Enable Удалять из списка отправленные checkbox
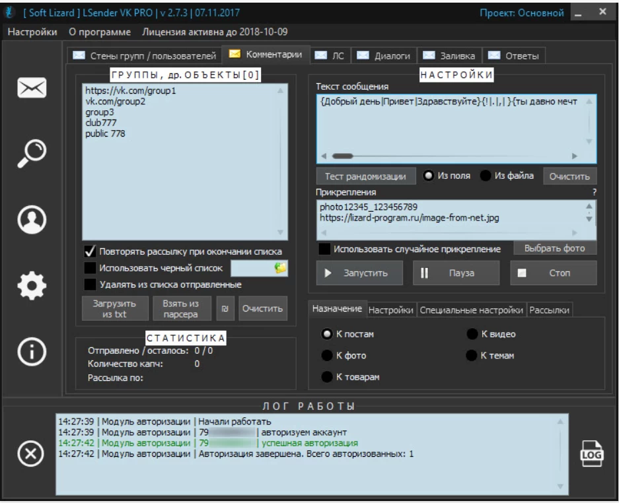Viewport: 619px width, 503px height. [x=90, y=285]
